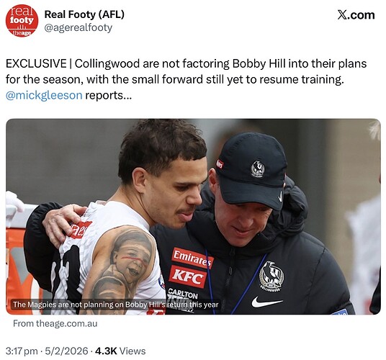
Task: Open the @agerealfooty handle
Action: pos(78,27)
